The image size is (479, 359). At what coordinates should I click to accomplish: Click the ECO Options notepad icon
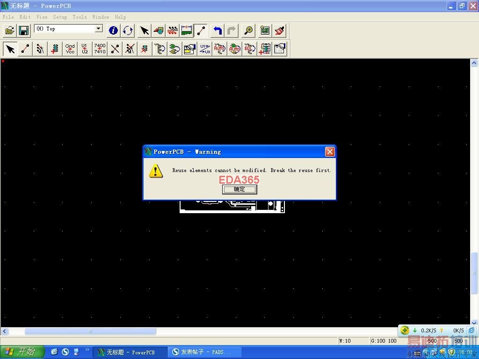[x=280, y=49]
